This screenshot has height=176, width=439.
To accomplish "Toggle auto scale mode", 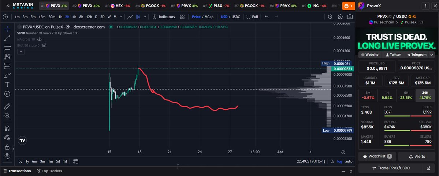I will point(349,161).
